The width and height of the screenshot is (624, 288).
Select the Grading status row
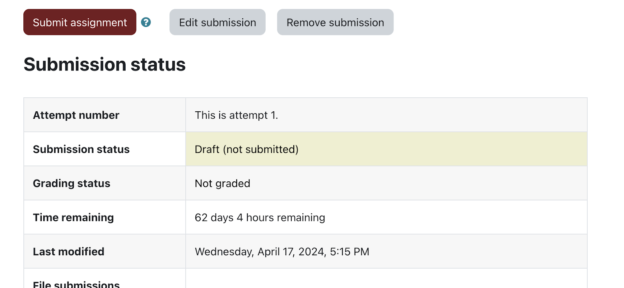coord(71,183)
